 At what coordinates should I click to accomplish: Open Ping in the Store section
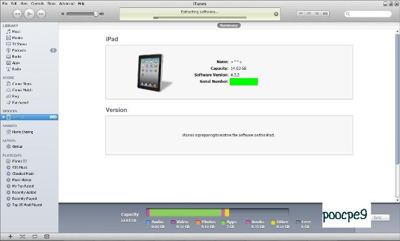[15, 96]
